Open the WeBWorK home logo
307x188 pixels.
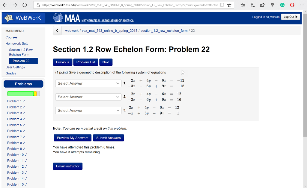pos(23,18)
